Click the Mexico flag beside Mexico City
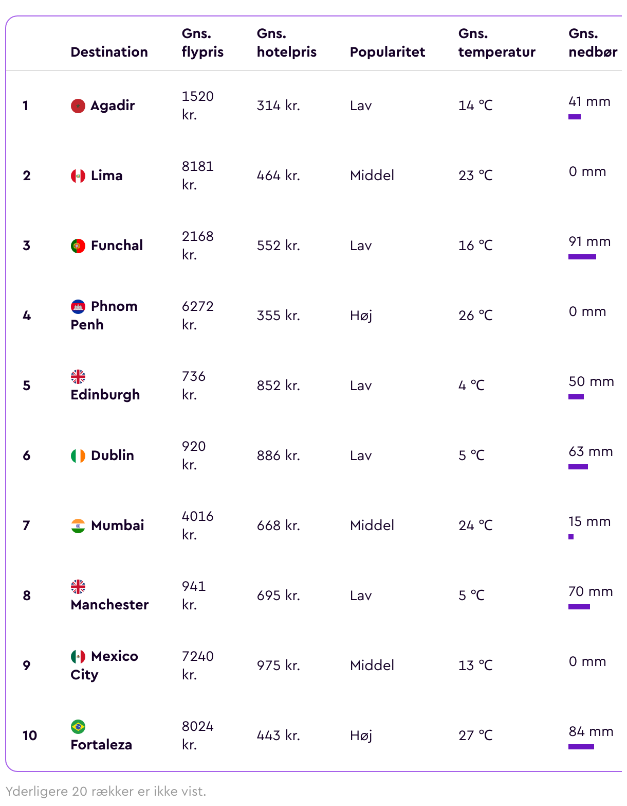This screenshot has height=806, width=627. pyautogui.click(x=78, y=657)
